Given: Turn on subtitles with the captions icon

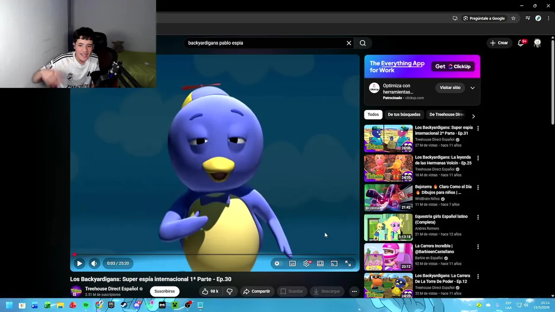Looking at the screenshot, I should [x=293, y=263].
